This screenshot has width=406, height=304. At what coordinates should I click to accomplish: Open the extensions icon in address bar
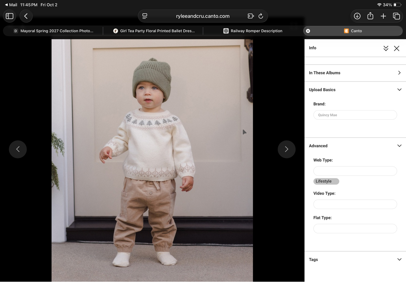[x=251, y=16]
